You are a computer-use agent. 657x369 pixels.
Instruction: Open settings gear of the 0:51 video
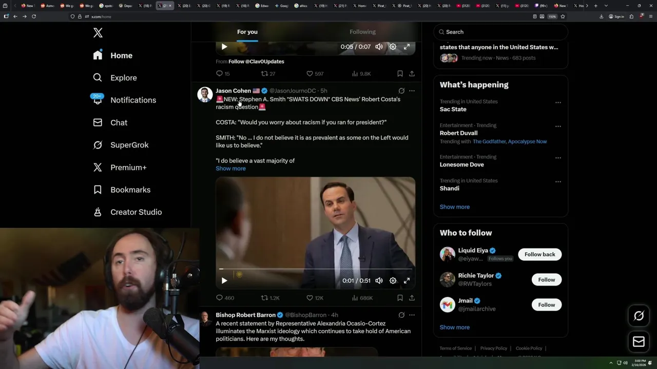pyautogui.click(x=393, y=280)
